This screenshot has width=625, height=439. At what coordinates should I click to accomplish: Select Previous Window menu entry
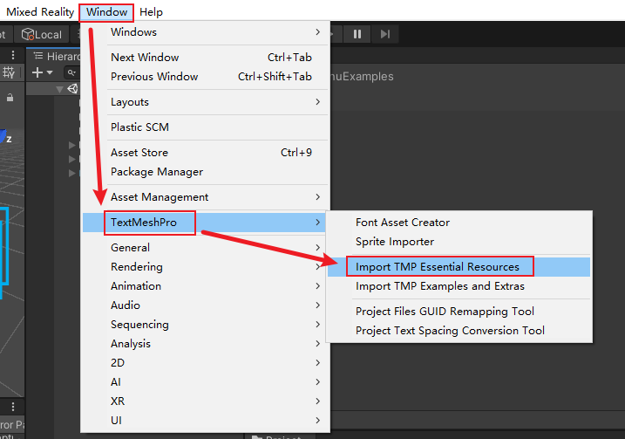pos(205,77)
